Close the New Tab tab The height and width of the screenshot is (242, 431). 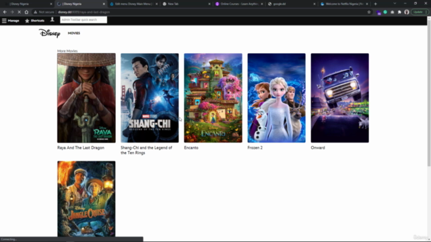pos(209,4)
